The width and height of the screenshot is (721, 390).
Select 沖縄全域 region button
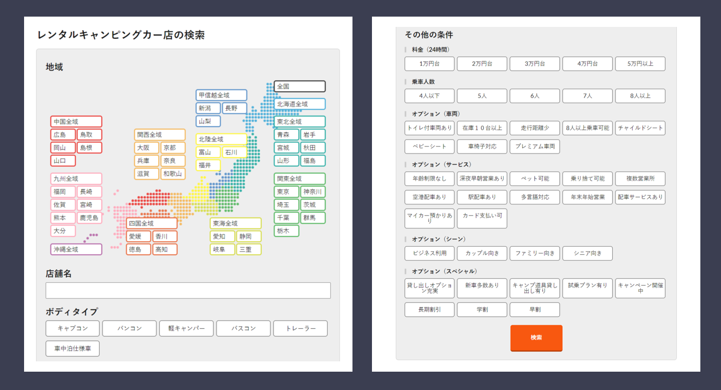click(76, 250)
